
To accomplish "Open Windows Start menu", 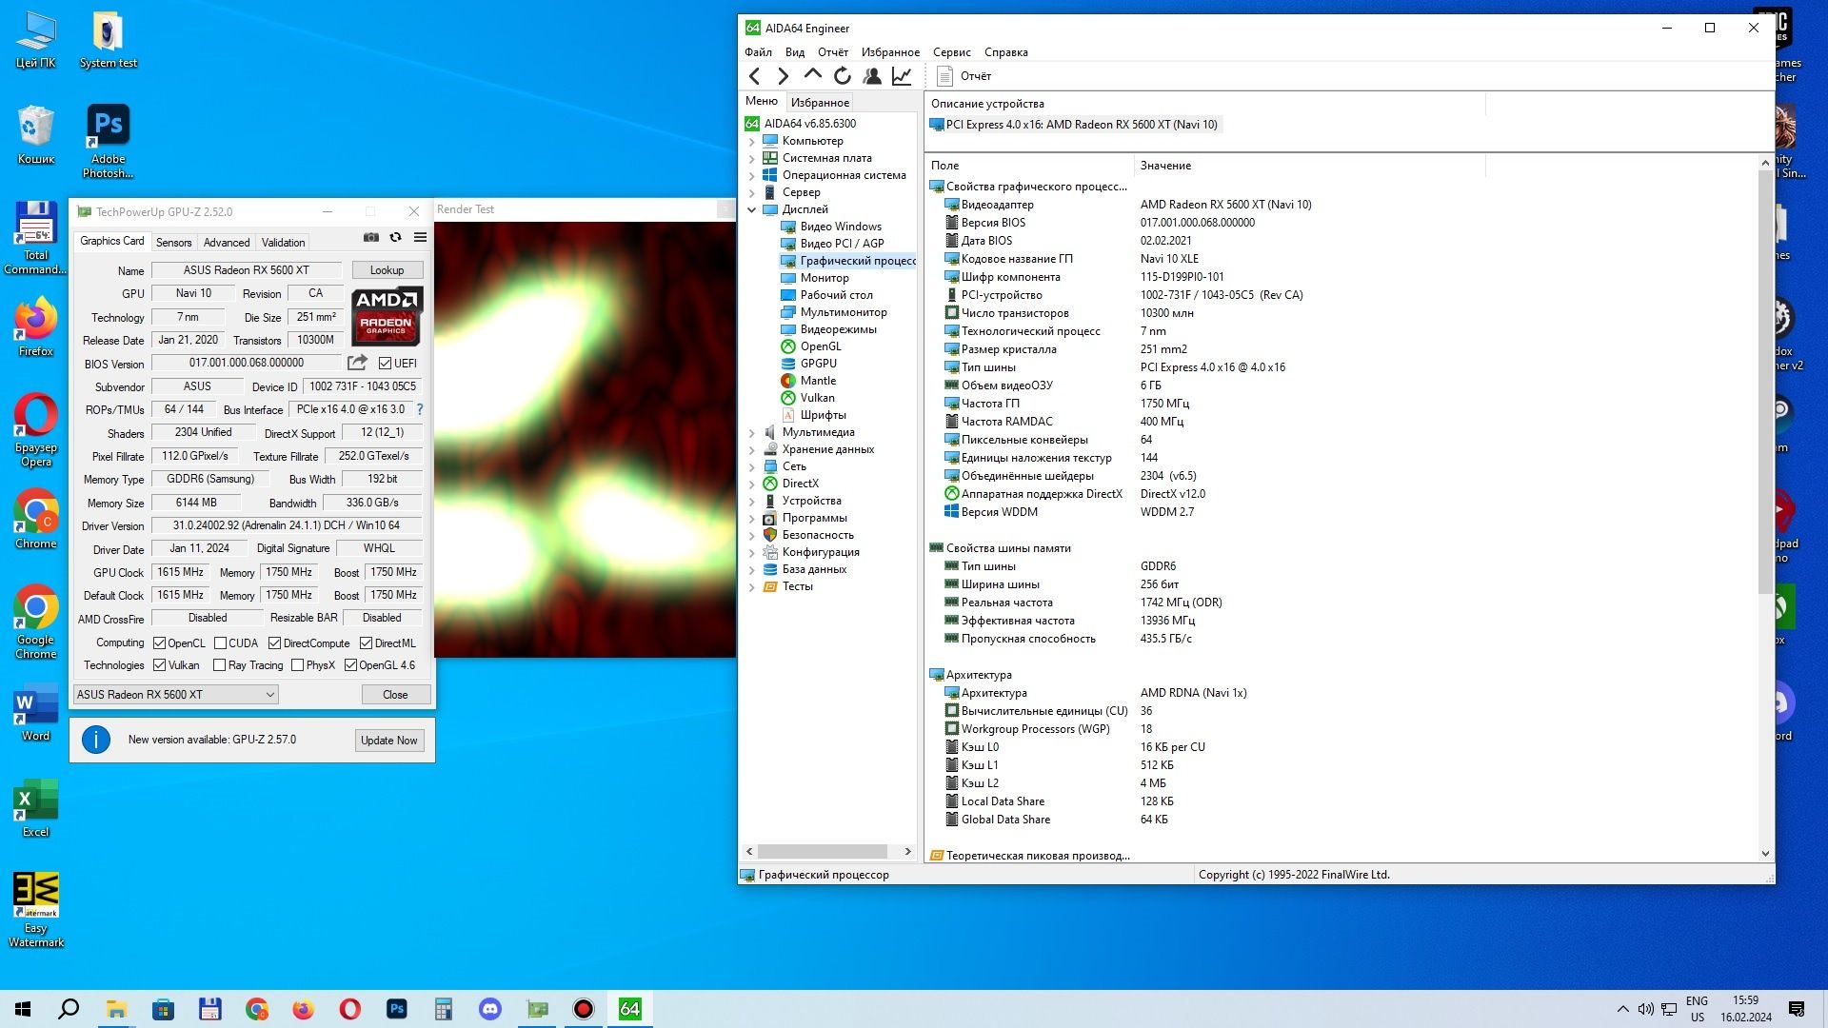I will pos(23,1009).
